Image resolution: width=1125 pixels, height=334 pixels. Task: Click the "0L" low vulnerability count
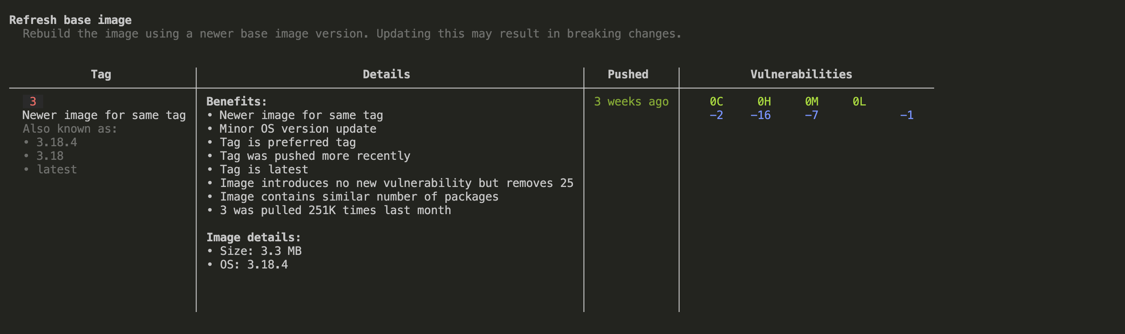coord(859,101)
